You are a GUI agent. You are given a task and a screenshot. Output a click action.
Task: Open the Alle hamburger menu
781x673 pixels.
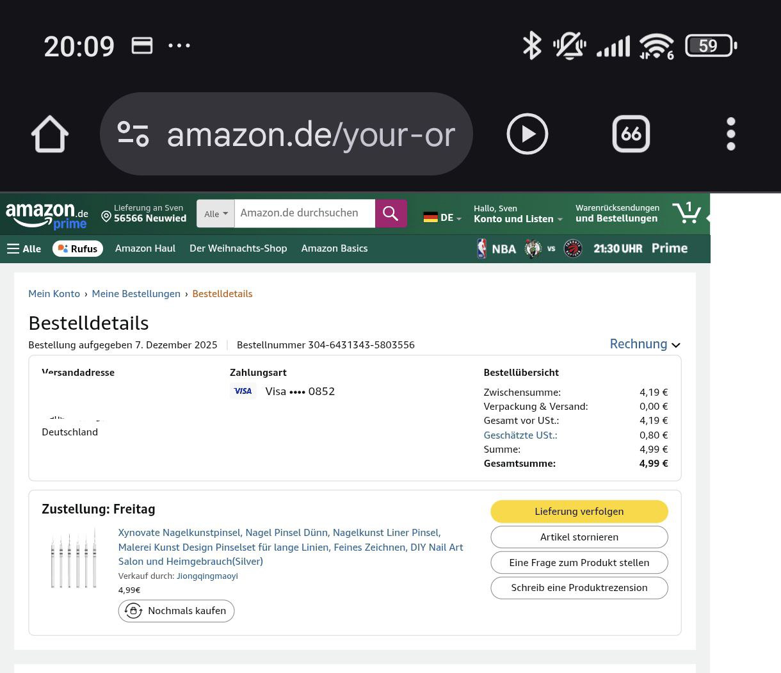tap(24, 248)
